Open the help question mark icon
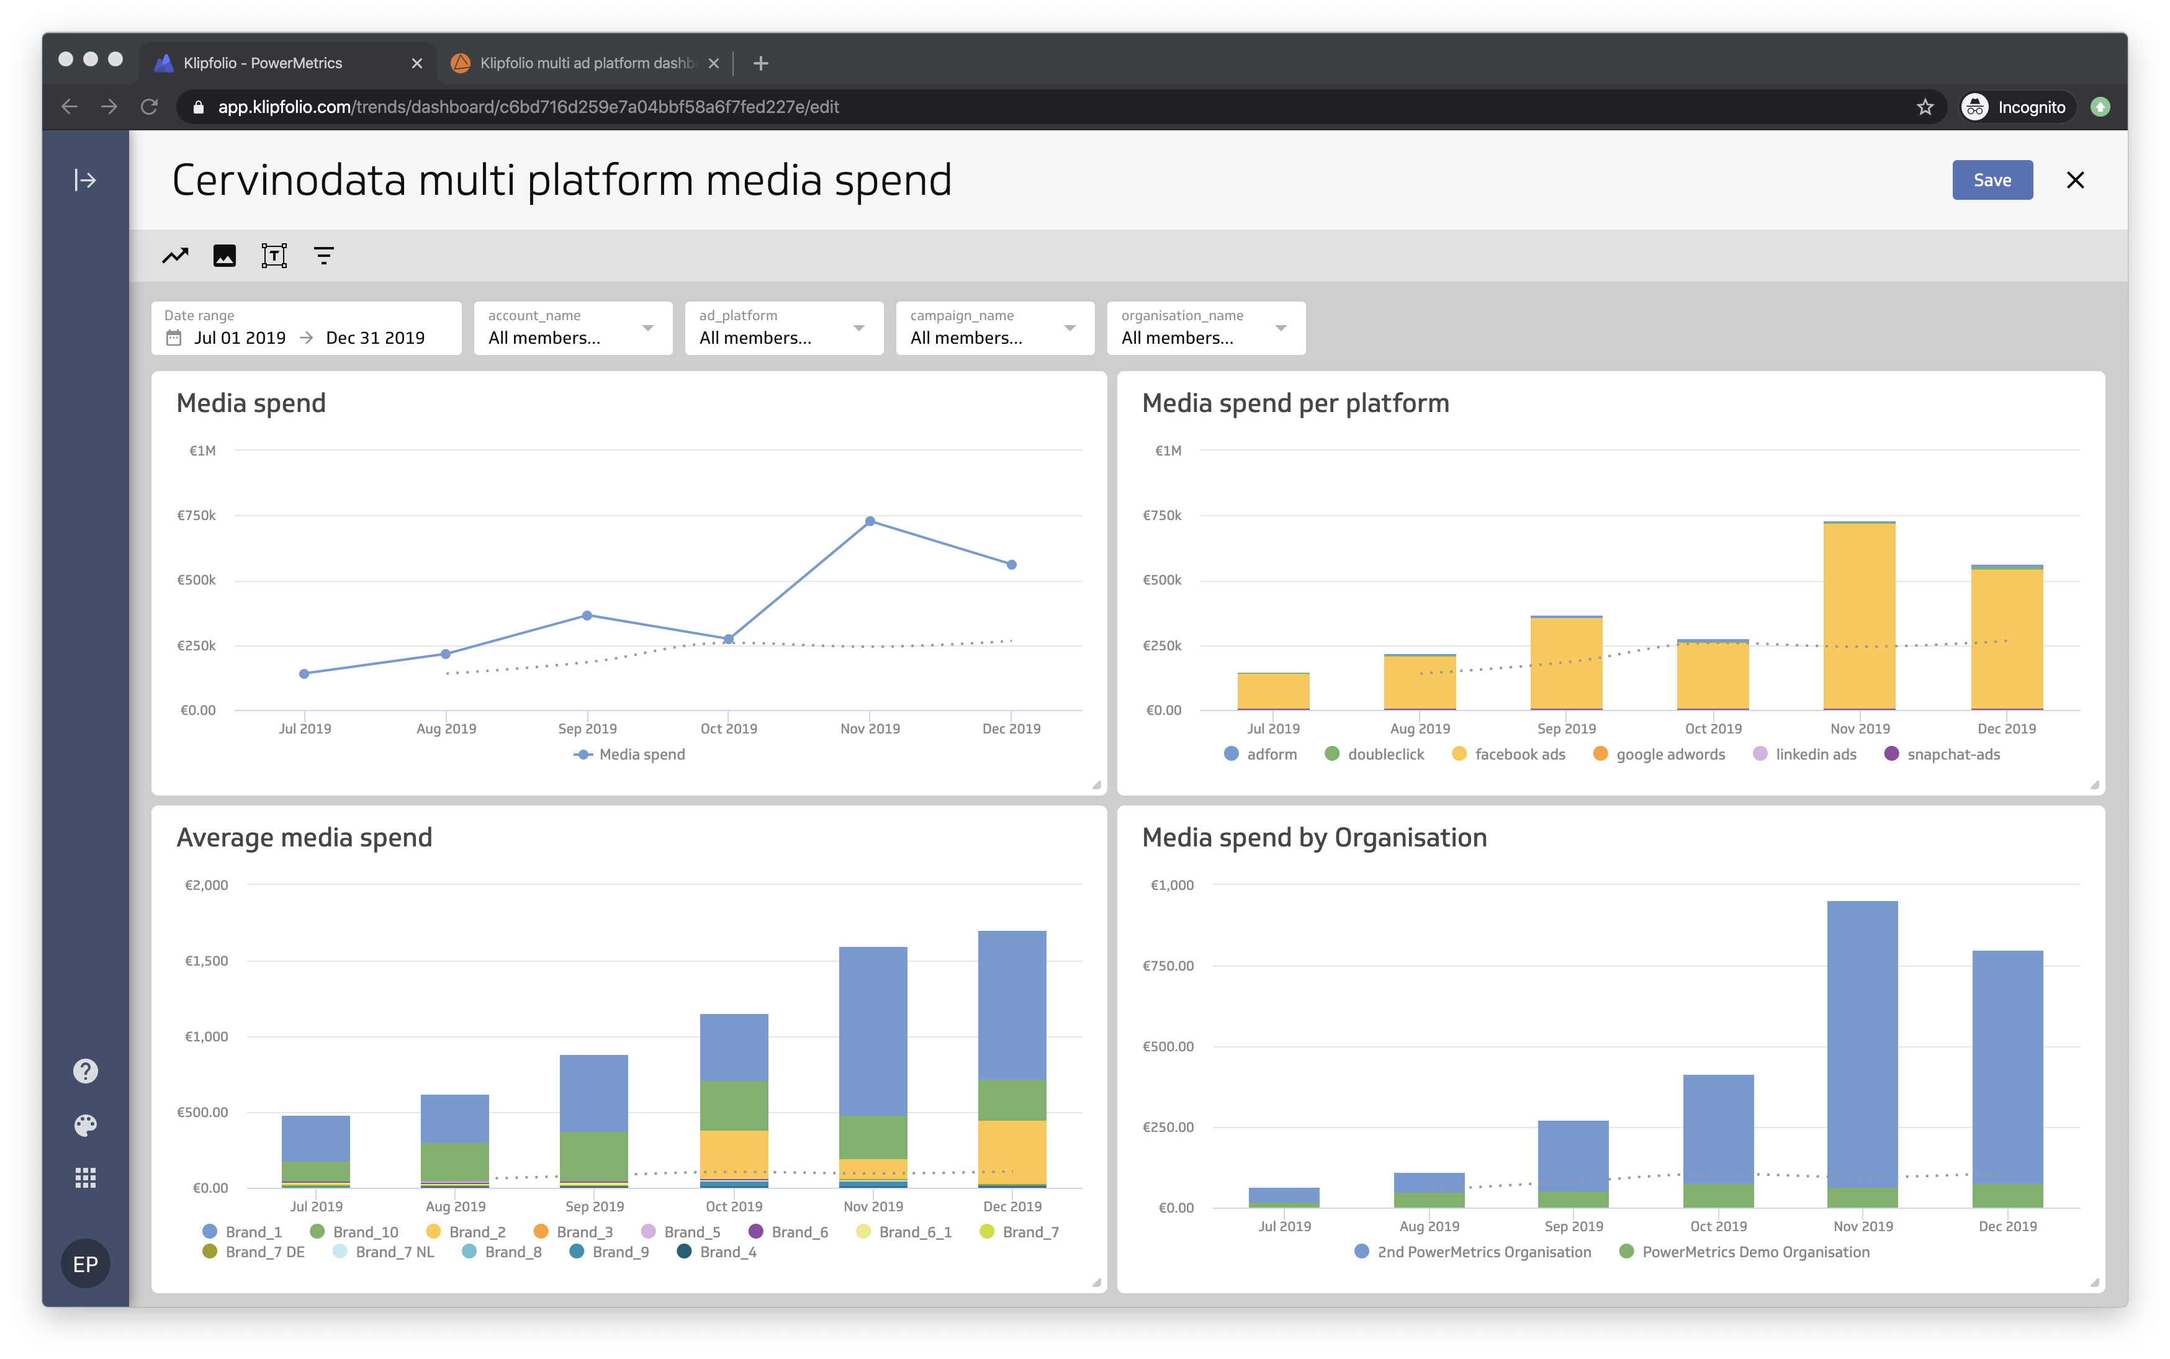 (x=86, y=1072)
